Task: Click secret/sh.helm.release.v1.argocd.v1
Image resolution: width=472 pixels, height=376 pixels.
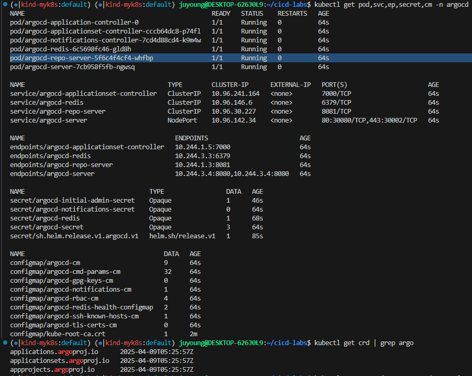Action: tap(74, 236)
